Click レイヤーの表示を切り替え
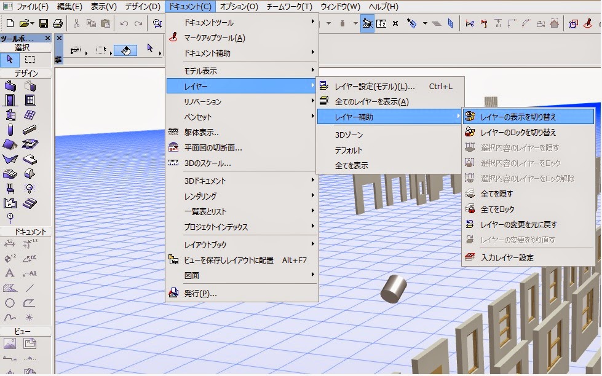The width and height of the screenshot is (602, 376). tap(528, 117)
